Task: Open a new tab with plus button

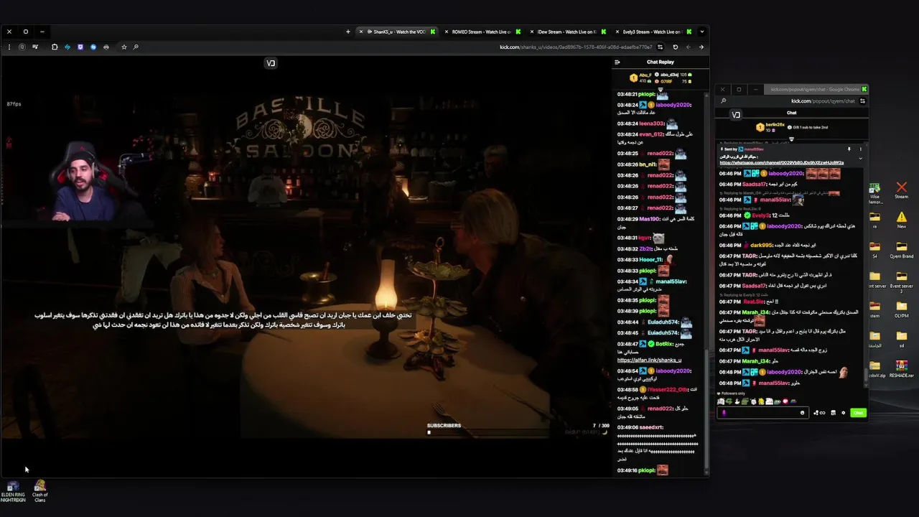Action: [348, 32]
